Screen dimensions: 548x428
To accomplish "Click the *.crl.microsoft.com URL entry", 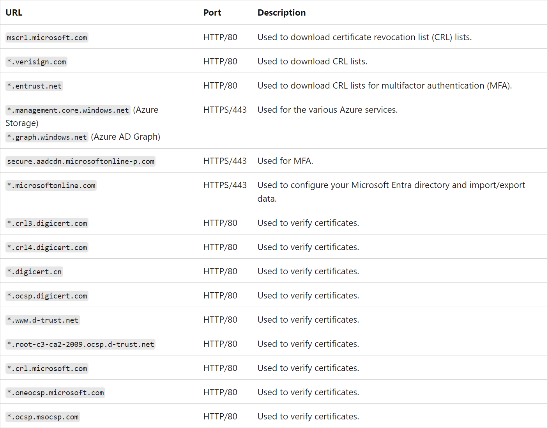I will click(x=47, y=369).
